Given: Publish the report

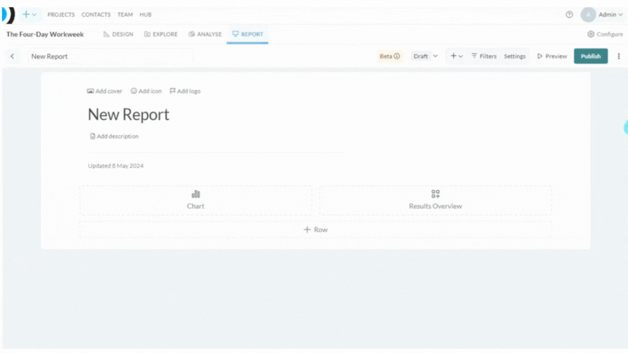Looking at the screenshot, I should 591,56.
